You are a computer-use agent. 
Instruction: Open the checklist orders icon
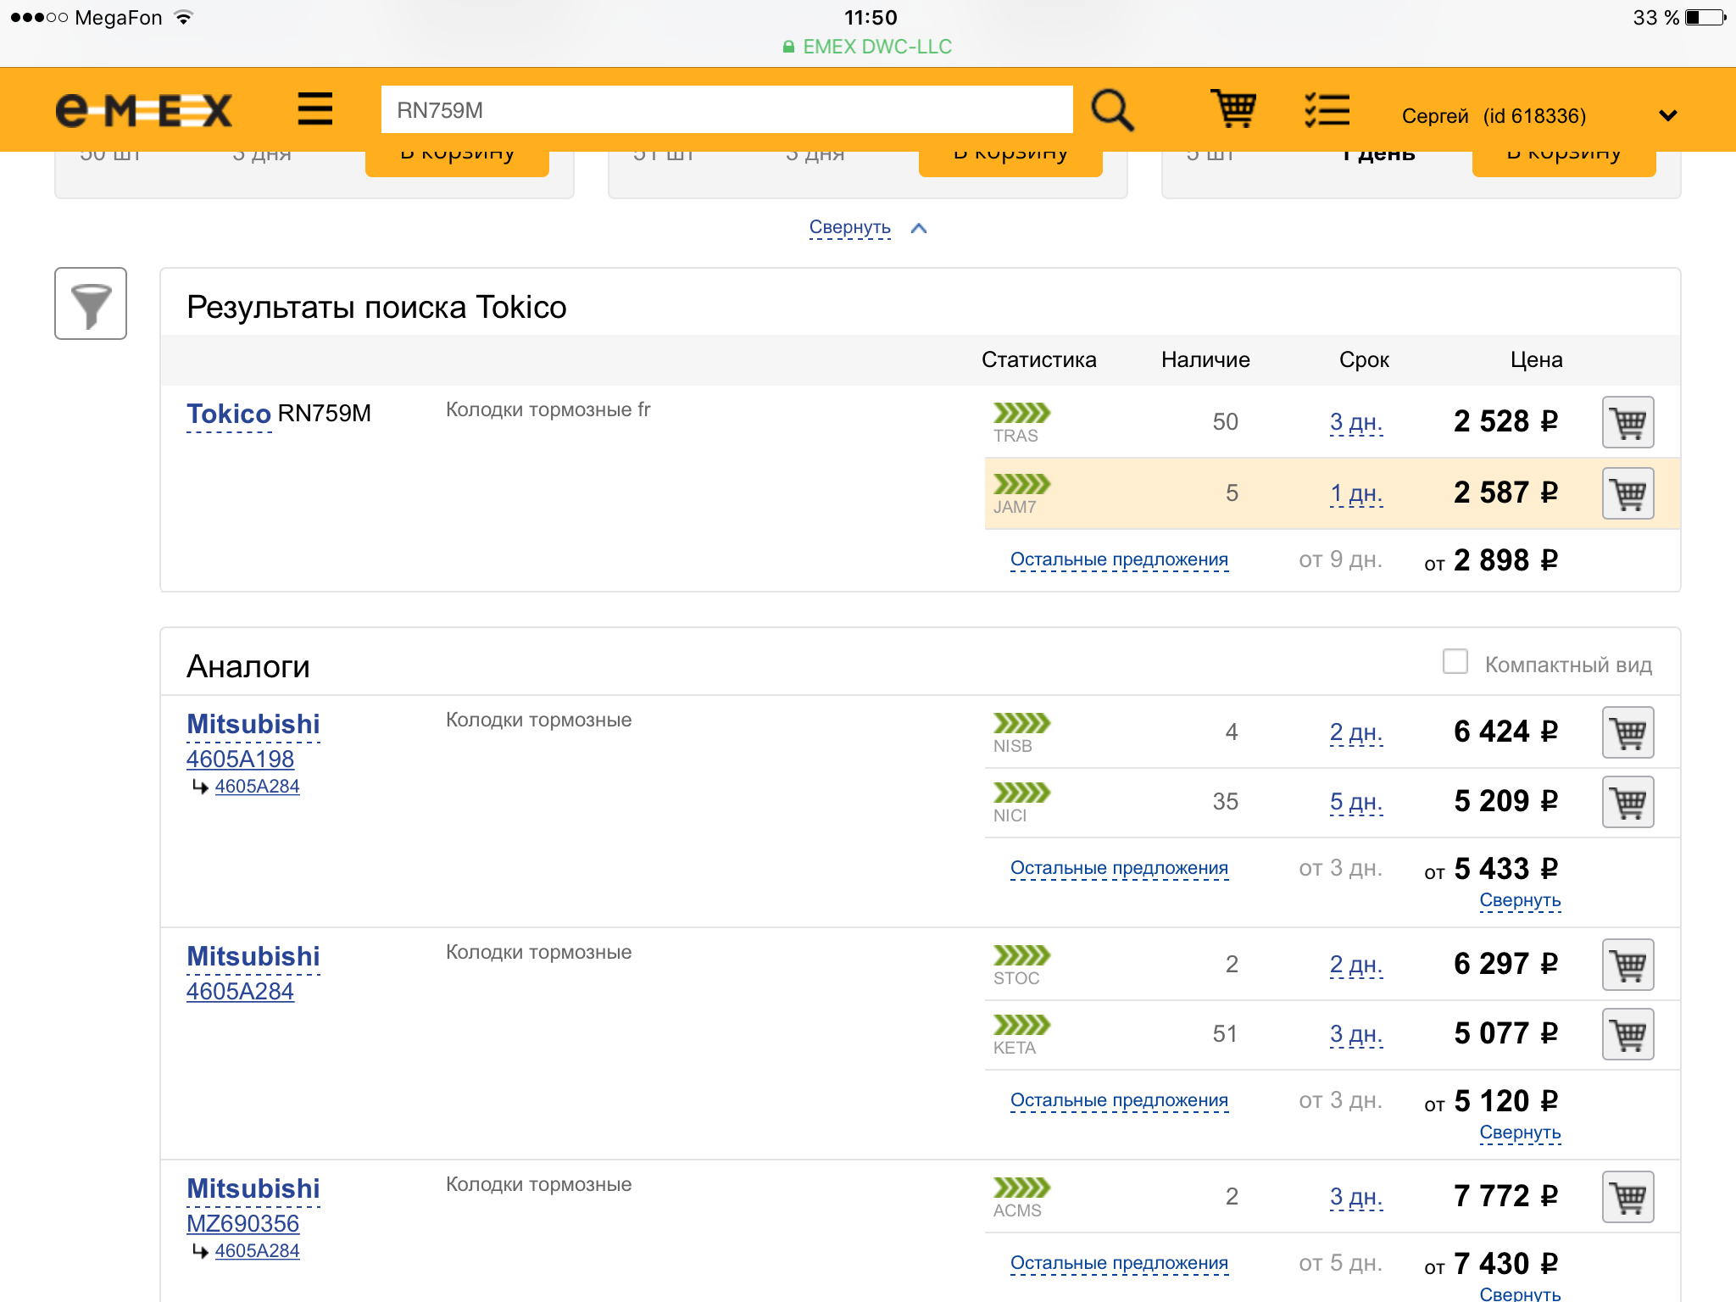click(x=1327, y=109)
